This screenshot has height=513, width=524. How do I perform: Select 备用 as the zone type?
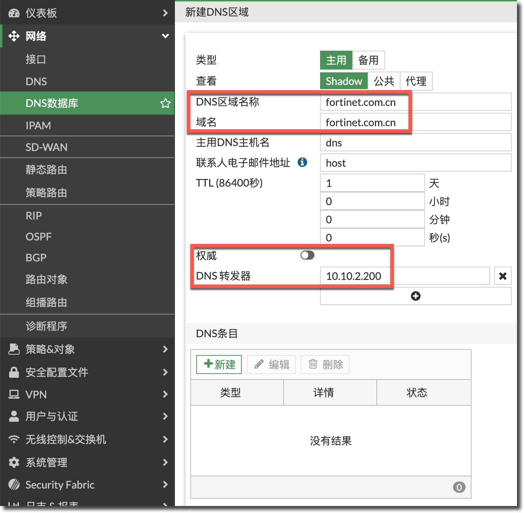pos(368,60)
